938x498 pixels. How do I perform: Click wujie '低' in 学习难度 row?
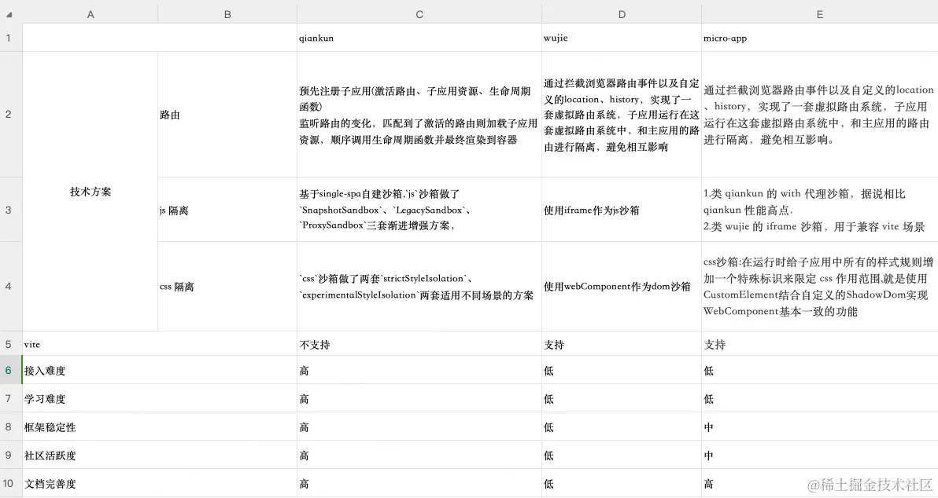point(622,398)
